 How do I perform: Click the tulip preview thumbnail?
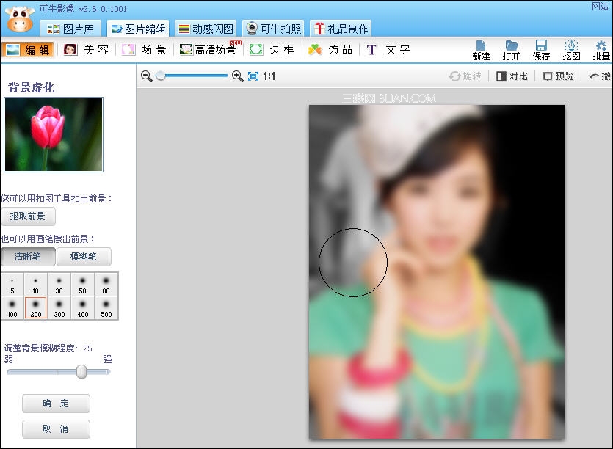54,134
